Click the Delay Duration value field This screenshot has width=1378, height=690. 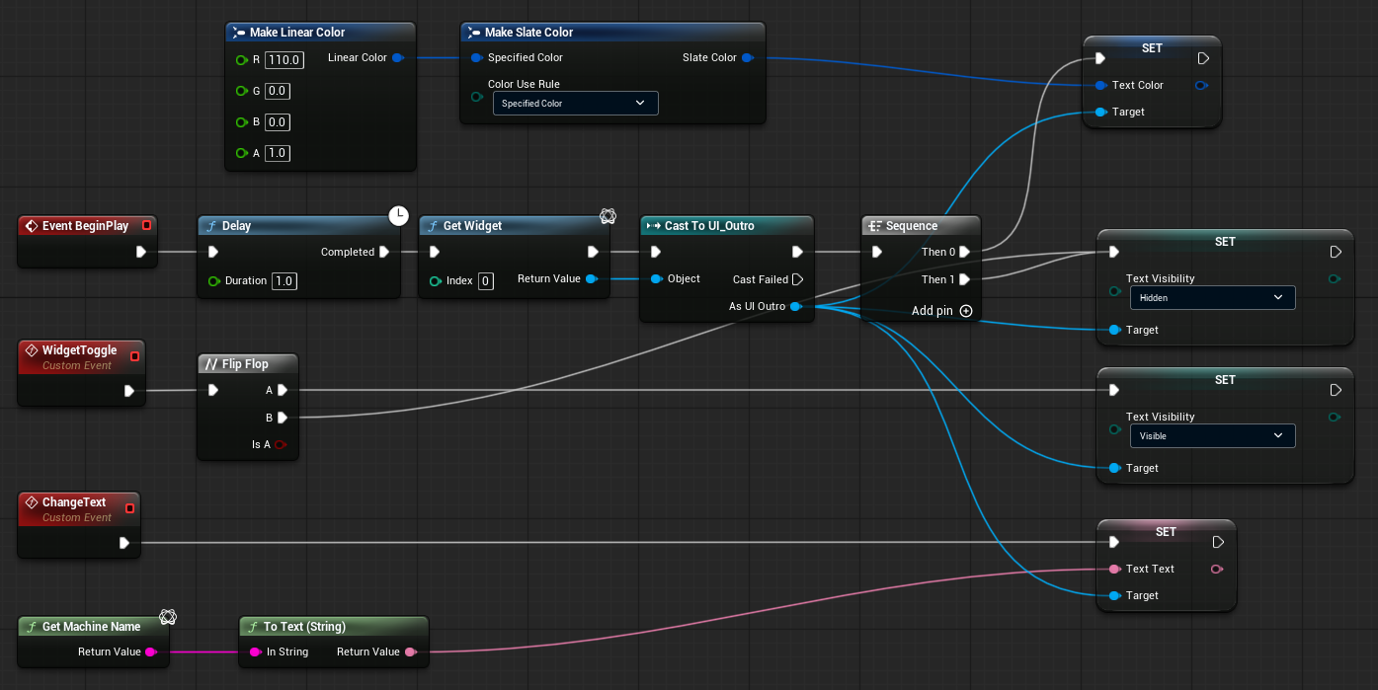(284, 281)
